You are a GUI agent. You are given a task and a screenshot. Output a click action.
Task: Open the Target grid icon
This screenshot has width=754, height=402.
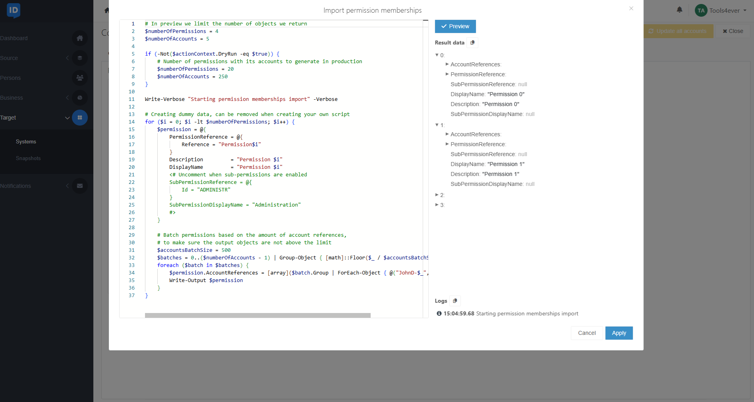coord(80,118)
